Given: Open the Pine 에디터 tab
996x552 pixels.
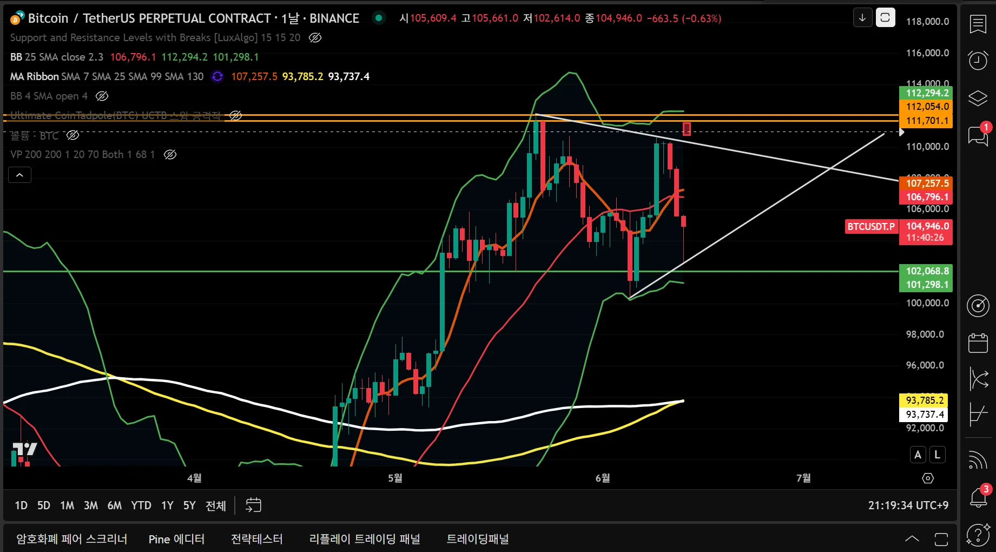Looking at the screenshot, I should (x=176, y=539).
